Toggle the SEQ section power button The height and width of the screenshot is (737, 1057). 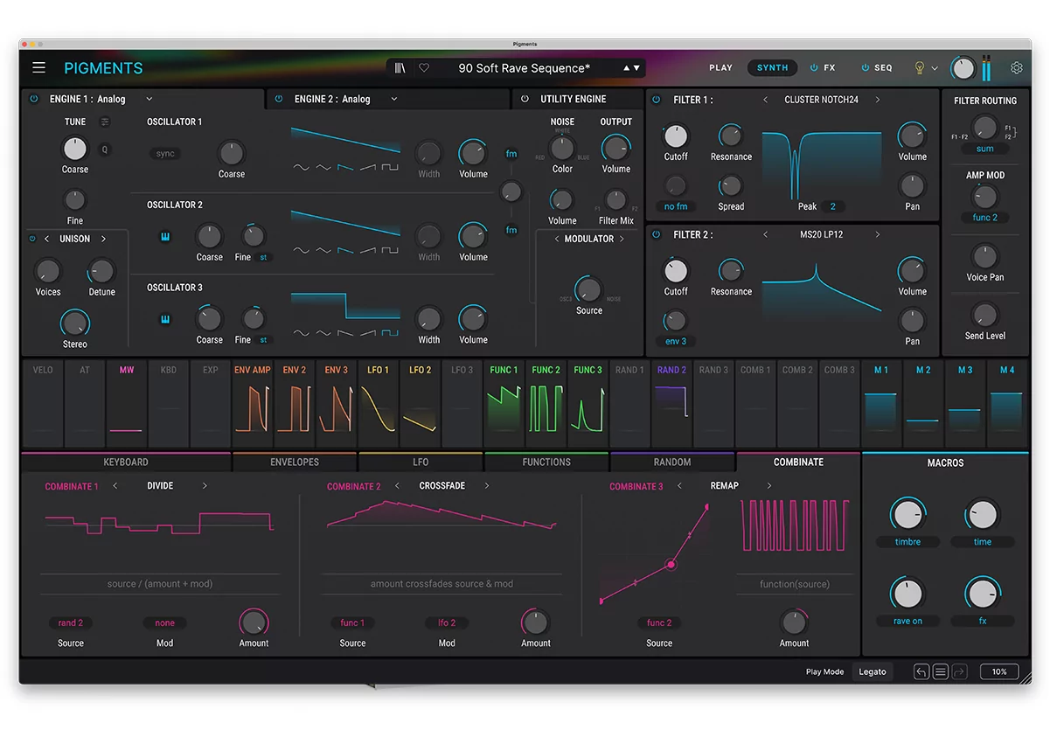[x=863, y=67]
